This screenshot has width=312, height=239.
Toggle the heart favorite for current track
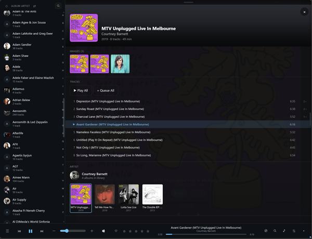pyautogui.click(x=116, y=231)
